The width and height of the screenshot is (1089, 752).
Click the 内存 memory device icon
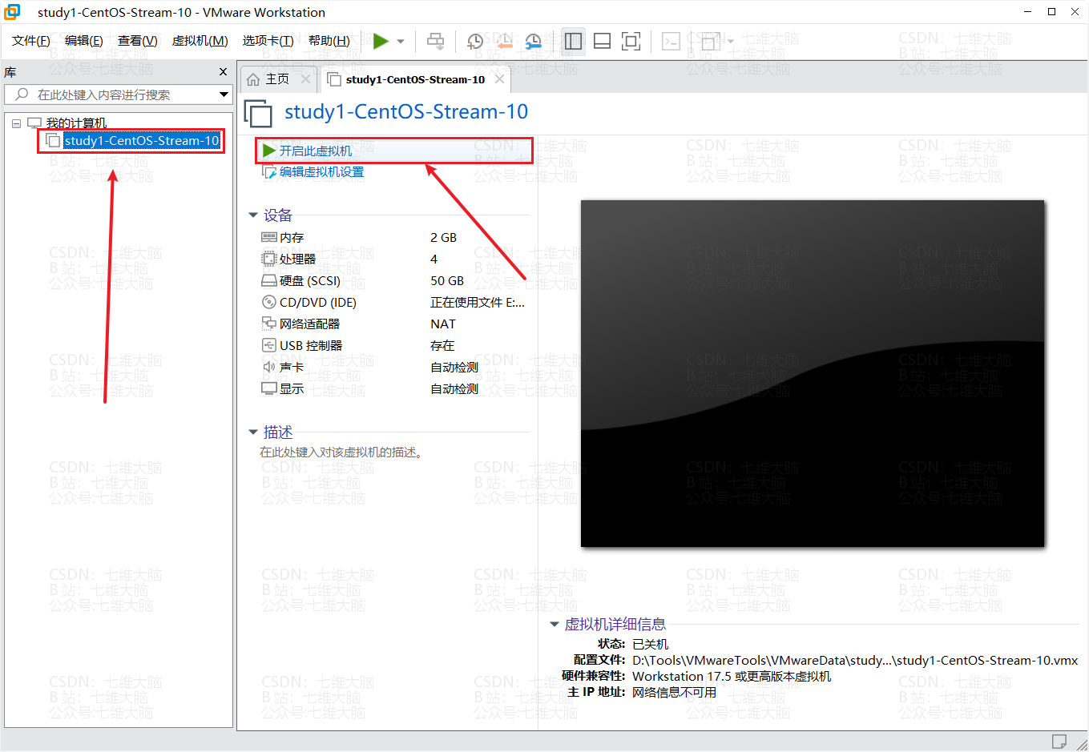pos(269,238)
